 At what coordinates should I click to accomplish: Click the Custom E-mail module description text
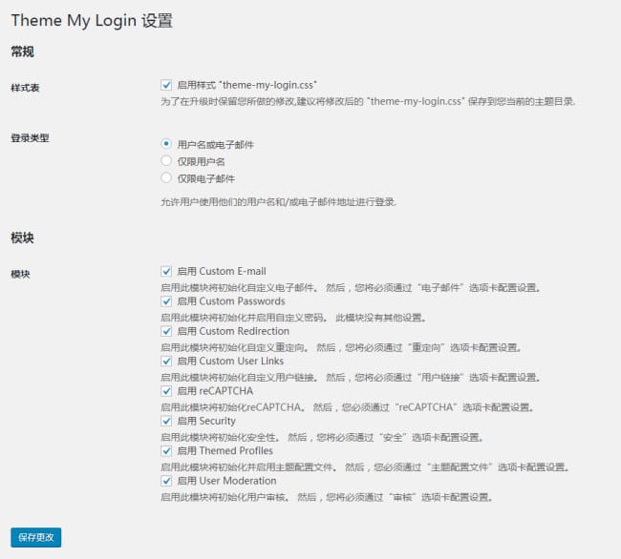point(351,288)
